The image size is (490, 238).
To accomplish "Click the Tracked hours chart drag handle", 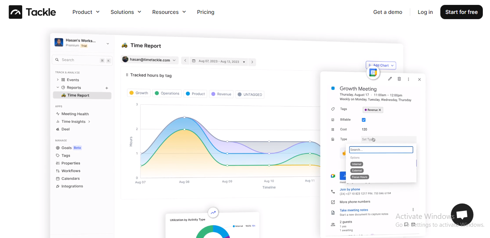I will pos(127,75).
